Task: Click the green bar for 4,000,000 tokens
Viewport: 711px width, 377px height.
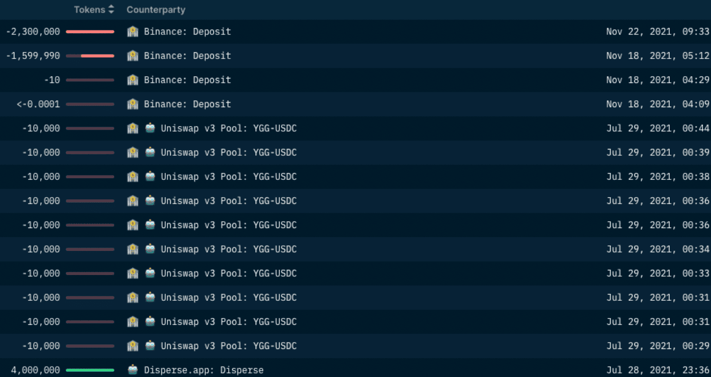Action: coord(90,370)
